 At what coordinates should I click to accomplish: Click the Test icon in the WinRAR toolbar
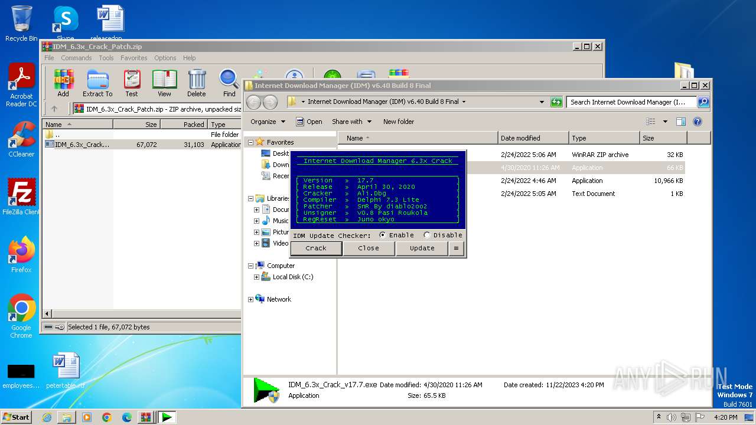pos(132,83)
